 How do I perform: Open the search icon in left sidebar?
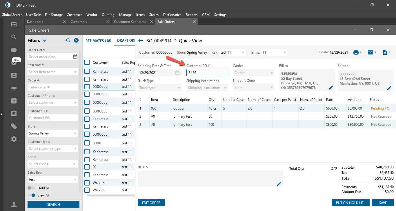(x=14, y=37)
